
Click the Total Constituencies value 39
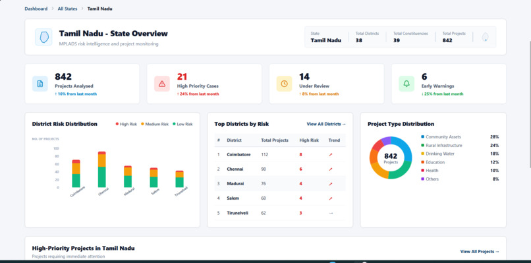pyautogui.click(x=397, y=40)
